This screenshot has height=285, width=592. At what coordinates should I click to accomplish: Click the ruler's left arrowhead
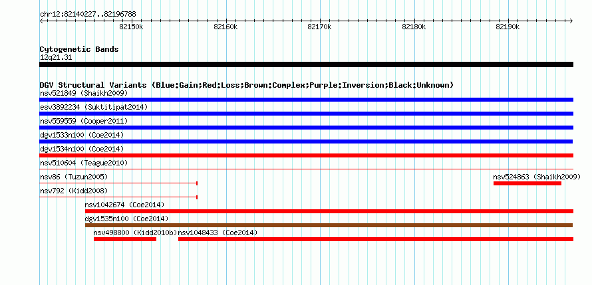point(41,21)
